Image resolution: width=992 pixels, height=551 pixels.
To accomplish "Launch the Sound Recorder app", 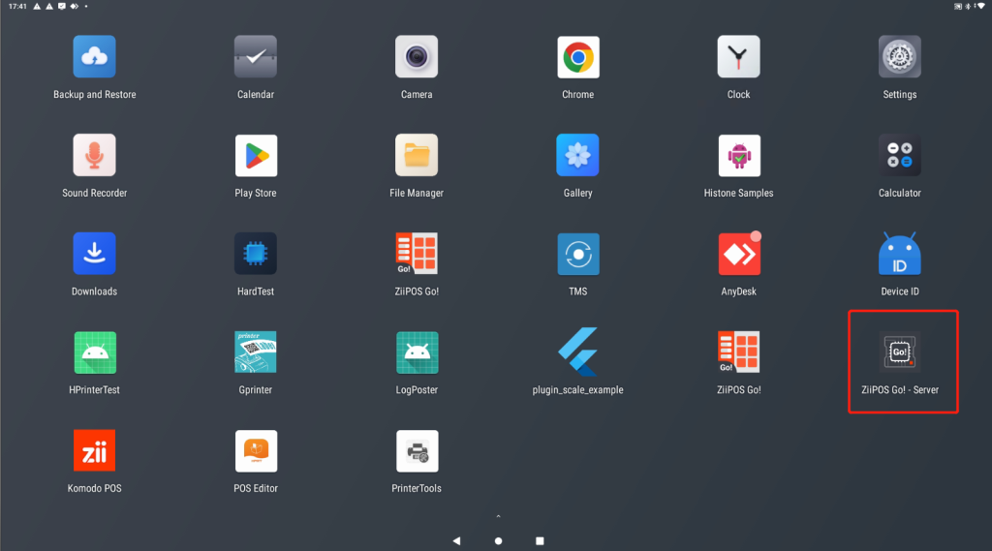I will [94, 155].
